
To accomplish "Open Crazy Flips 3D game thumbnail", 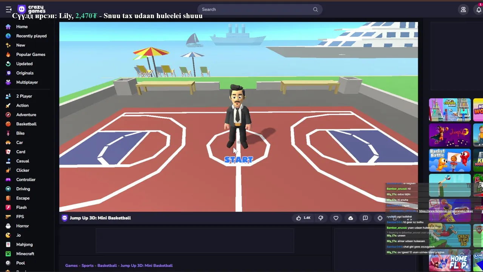I will coord(450,235).
